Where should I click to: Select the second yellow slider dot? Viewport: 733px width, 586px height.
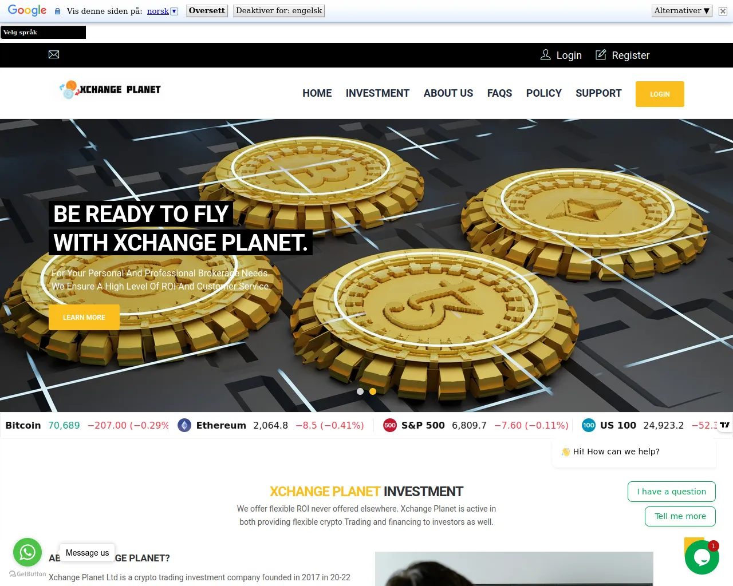[373, 391]
